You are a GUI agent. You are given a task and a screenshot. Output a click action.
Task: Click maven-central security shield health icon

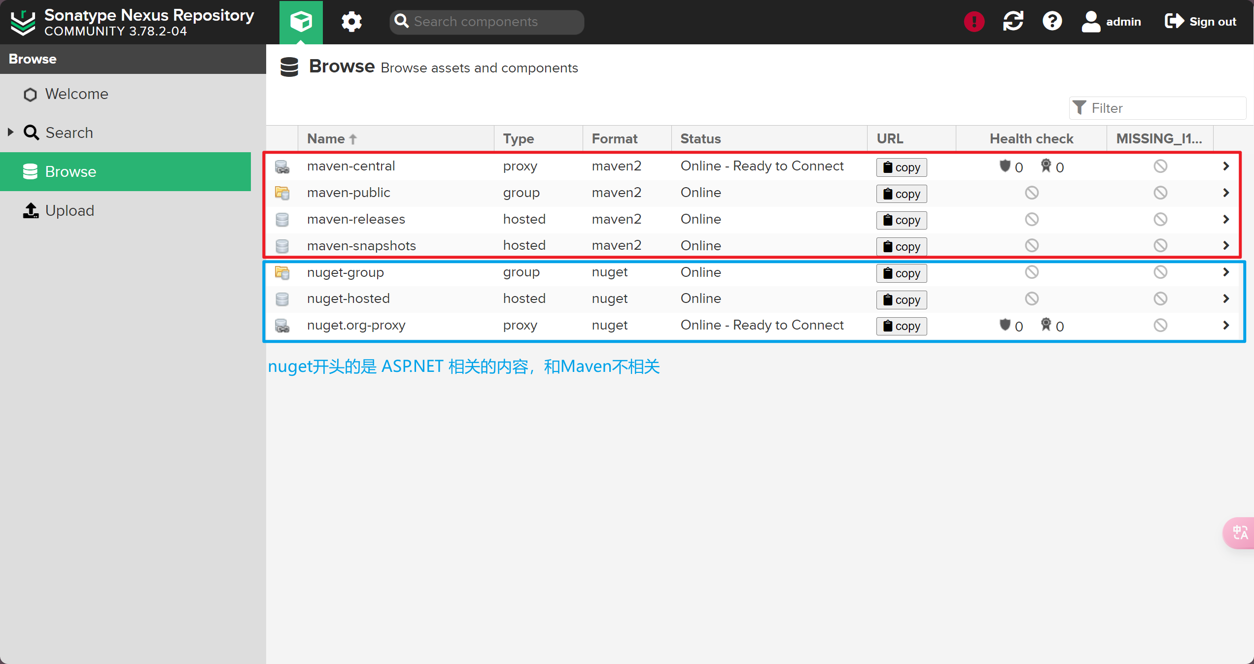pyautogui.click(x=1005, y=166)
